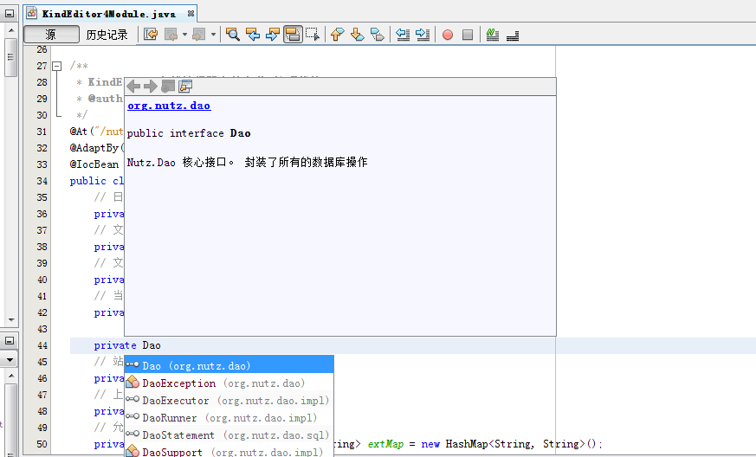This screenshot has height=457, width=756.
Task: Click line number 44 in the gutter
Action: tap(42, 345)
